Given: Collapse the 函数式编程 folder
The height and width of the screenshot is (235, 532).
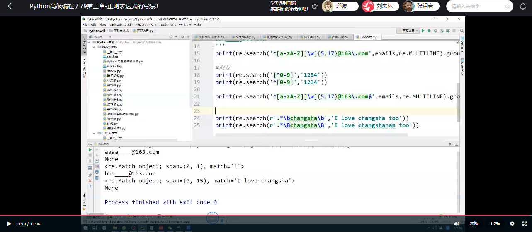Looking at the screenshot, I should tap(94, 47).
